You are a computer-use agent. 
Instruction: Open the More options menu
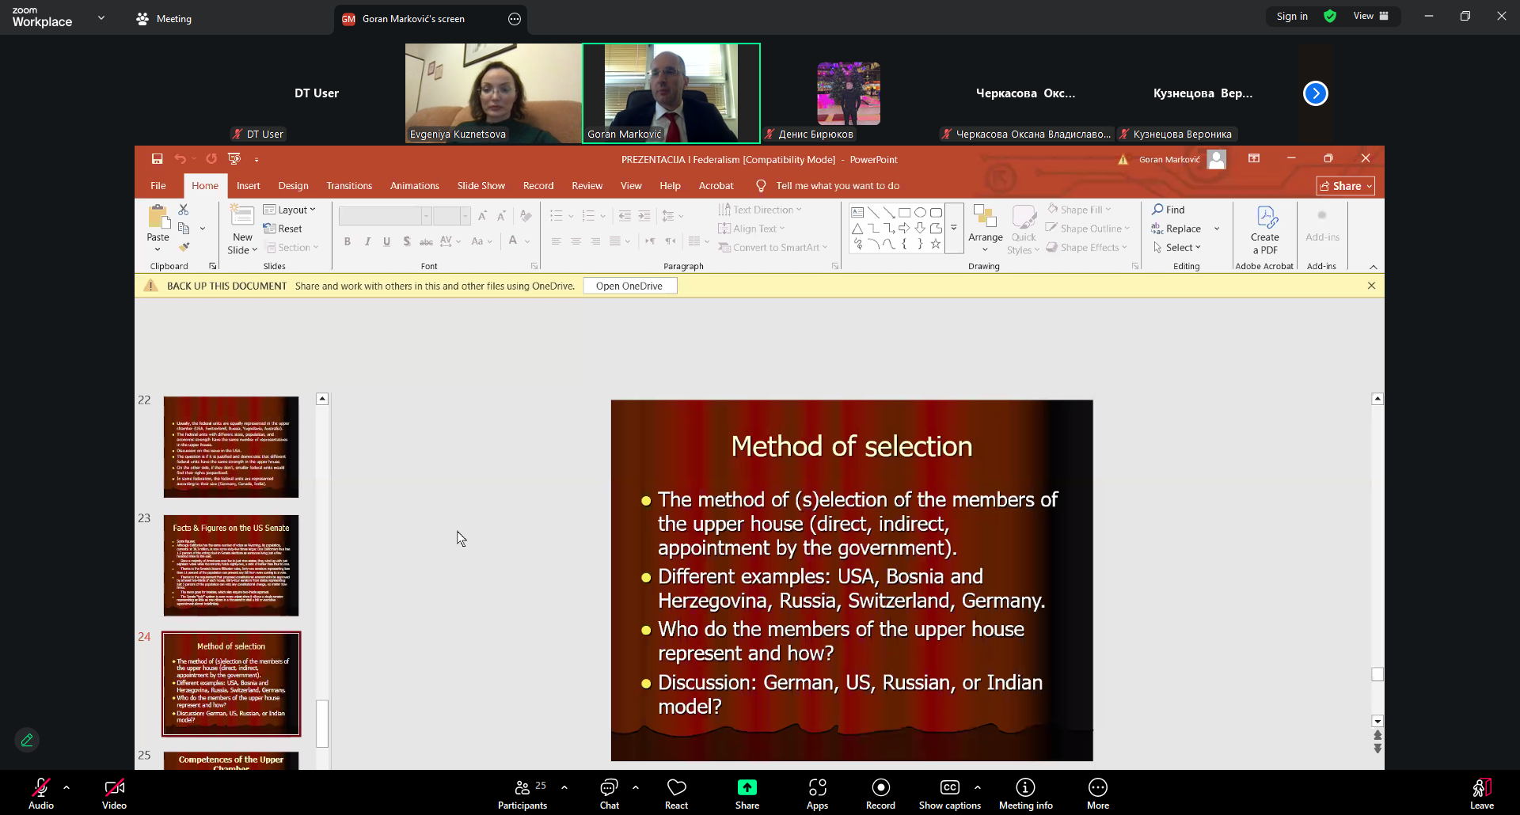point(1097,793)
